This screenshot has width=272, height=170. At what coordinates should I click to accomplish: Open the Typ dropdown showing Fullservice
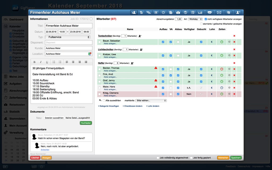tap(68, 37)
